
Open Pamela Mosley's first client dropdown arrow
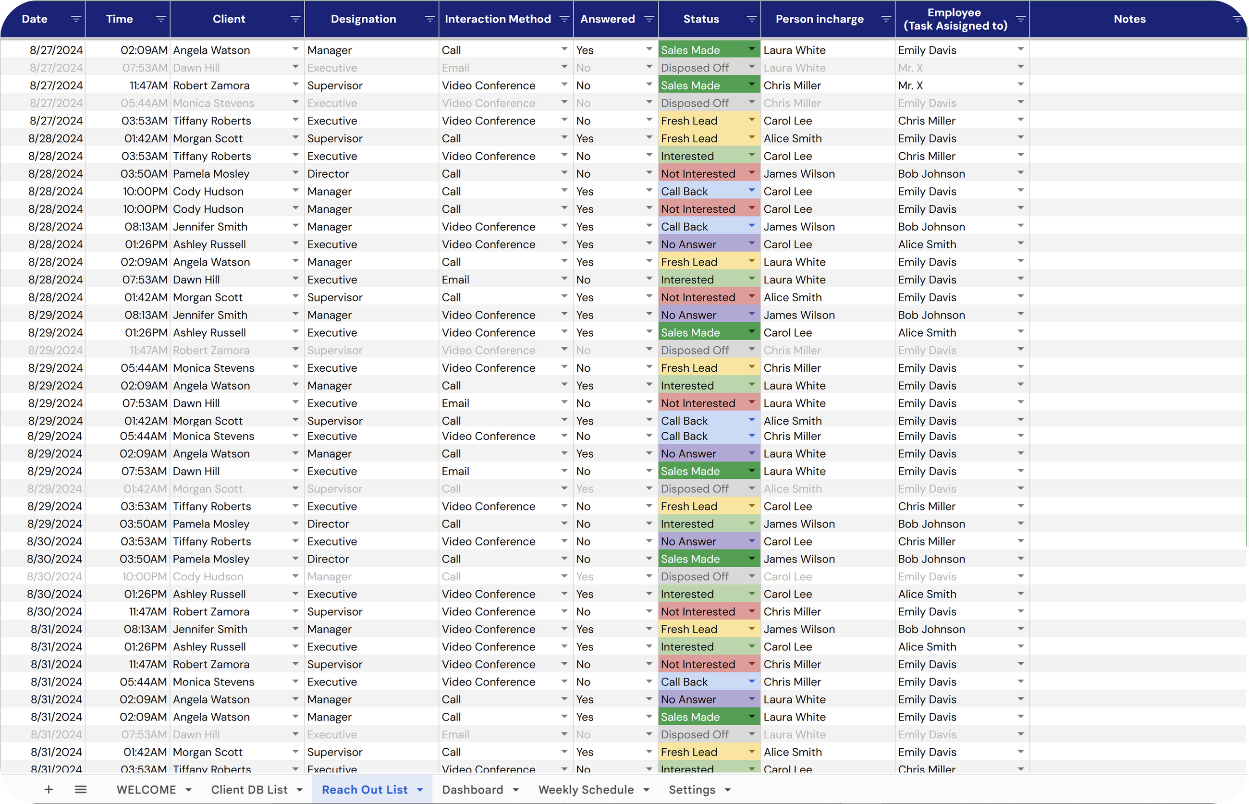295,173
